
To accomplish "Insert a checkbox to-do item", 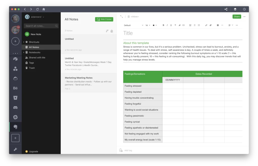I will pos(190,25).
